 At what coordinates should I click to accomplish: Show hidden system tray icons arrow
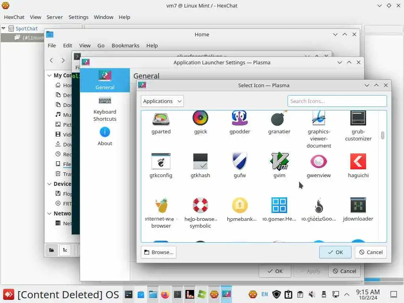coord(347,294)
